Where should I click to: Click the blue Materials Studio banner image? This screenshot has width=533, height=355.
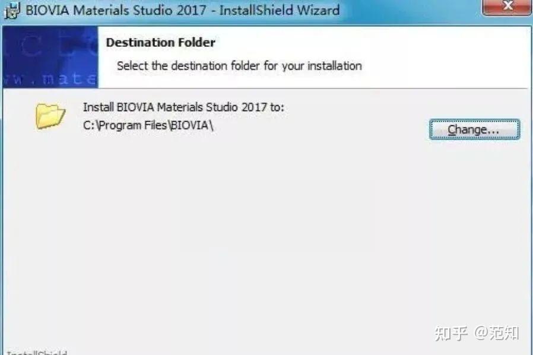(x=50, y=57)
